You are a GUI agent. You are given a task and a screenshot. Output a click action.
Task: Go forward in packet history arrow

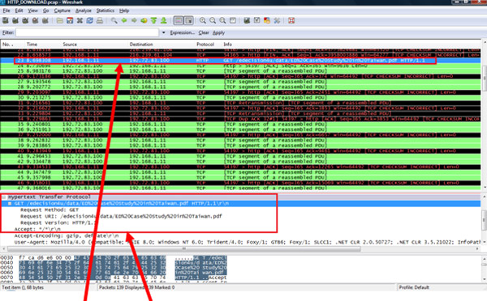point(134,21)
